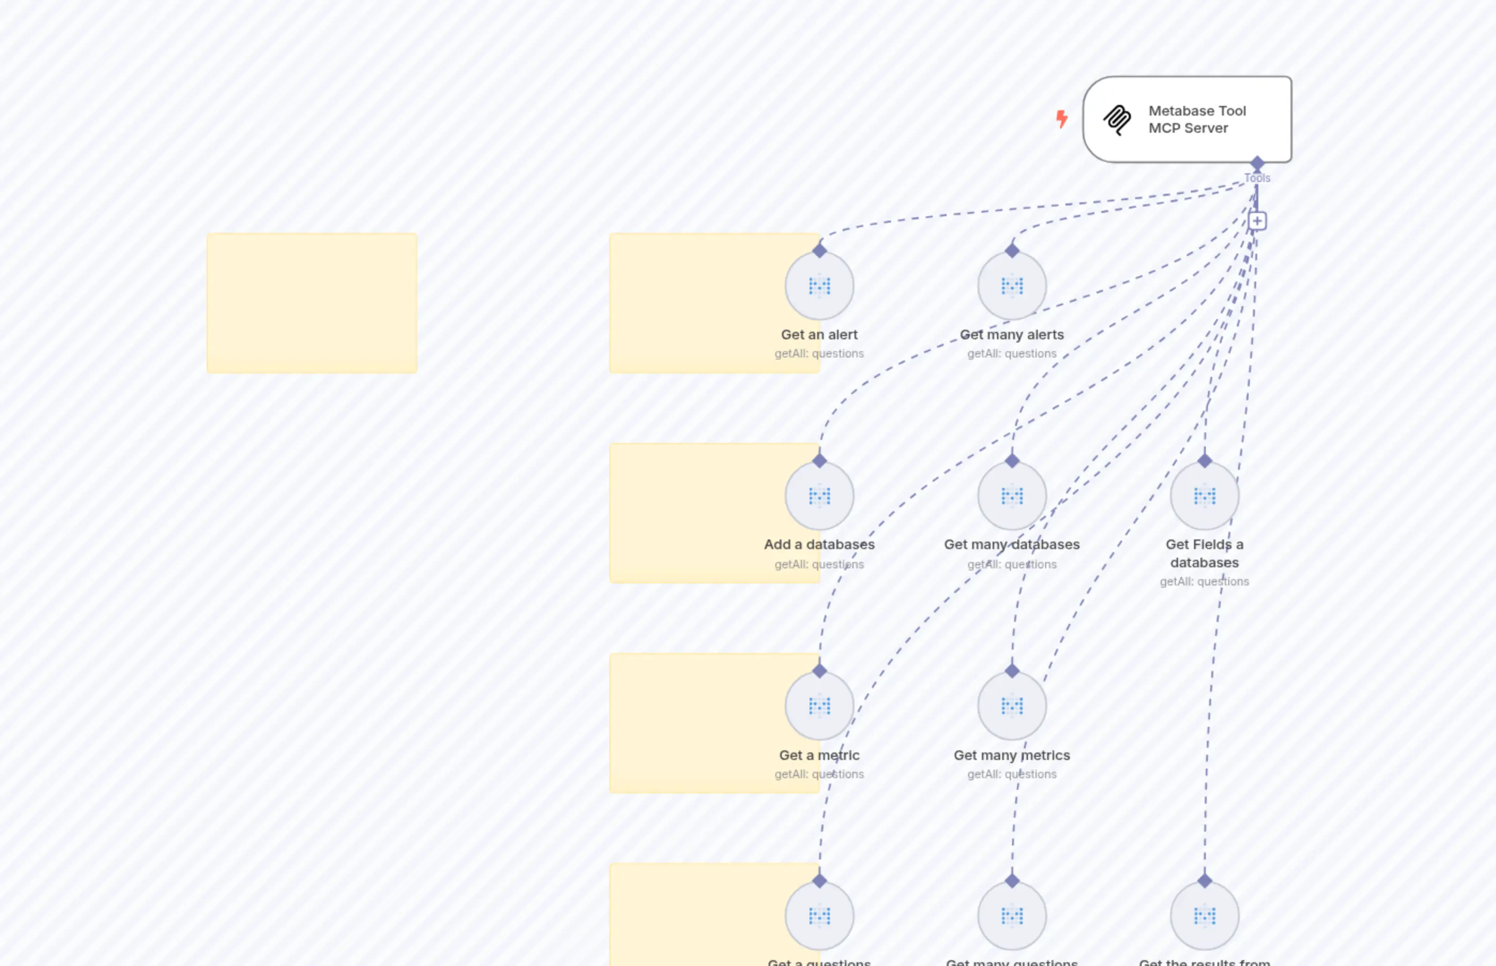Screen dimensions: 1496x966
Task: Open the 'Add a databases' tool node
Action: tap(820, 496)
